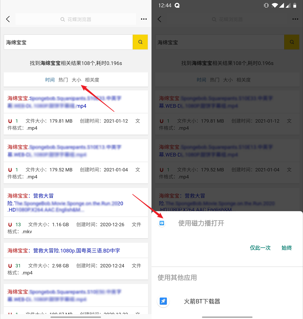This screenshot has width=303, height=319.
Task: Click dimmed search button in right screen
Action: tap(292, 42)
